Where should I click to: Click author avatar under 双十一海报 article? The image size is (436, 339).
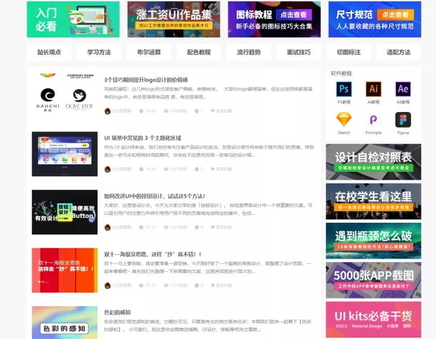(x=107, y=285)
